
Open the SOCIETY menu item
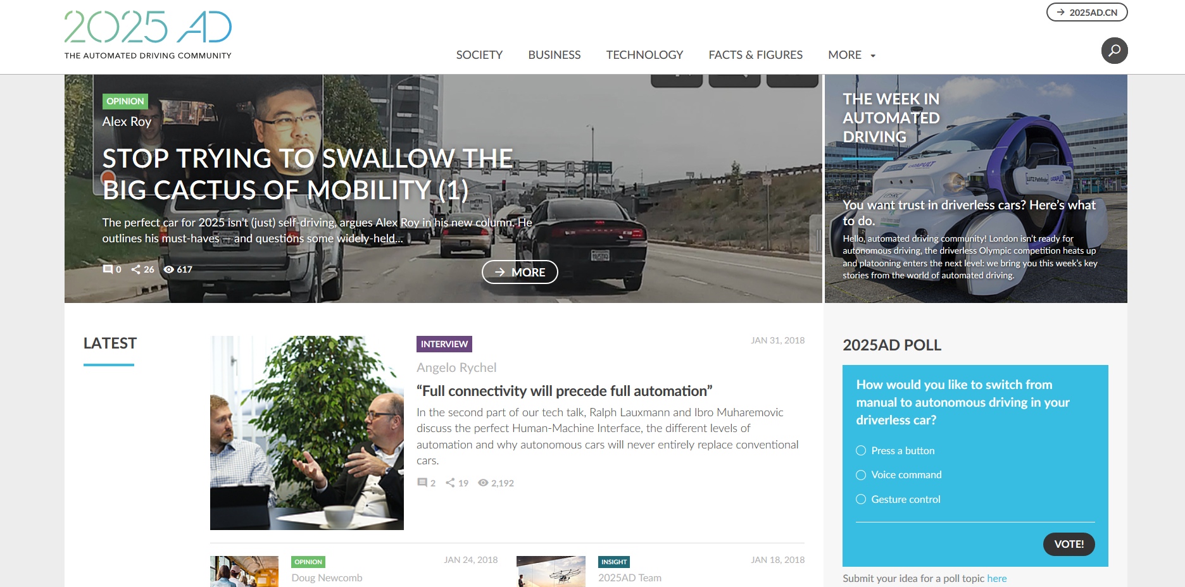point(479,55)
